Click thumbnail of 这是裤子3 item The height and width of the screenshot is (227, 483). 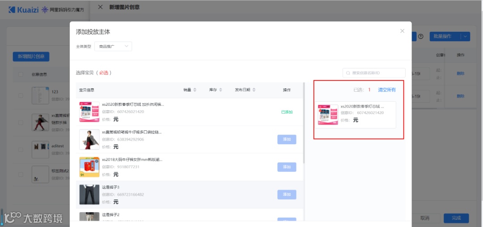coord(89,194)
